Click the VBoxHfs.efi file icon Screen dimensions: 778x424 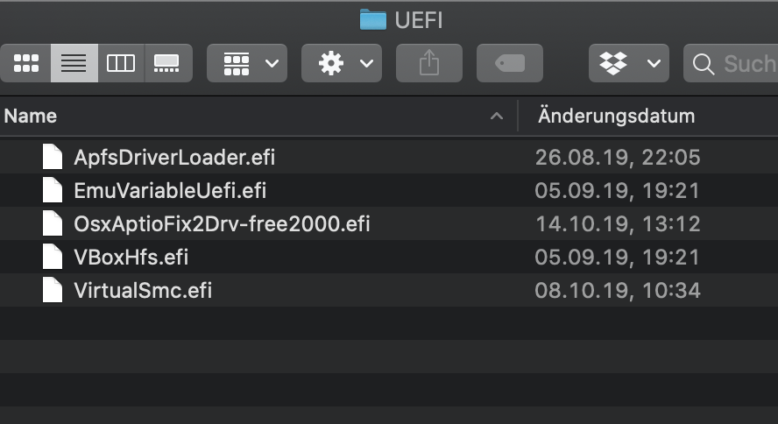pyautogui.click(x=53, y=258)
